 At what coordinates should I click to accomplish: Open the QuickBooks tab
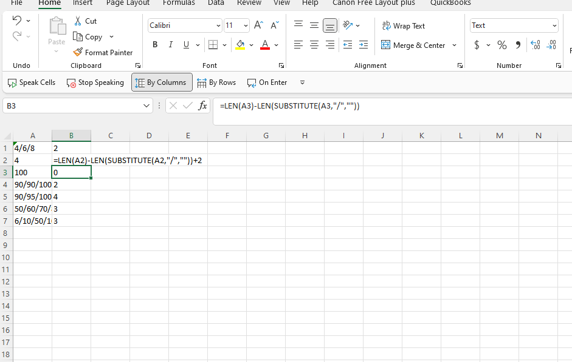pyautogui.click(x=450, y=3)
